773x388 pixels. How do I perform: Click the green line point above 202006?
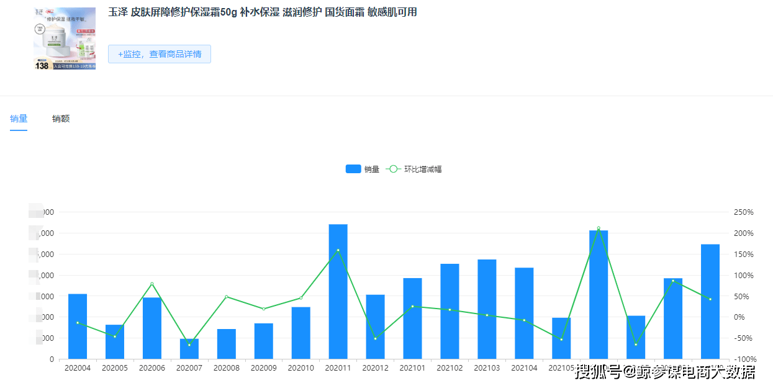152,284
